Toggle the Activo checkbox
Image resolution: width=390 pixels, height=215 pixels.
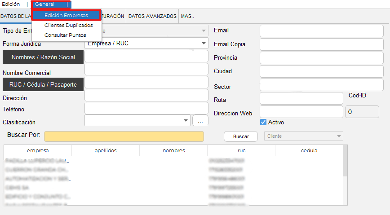pyautogui.click(x=264, y=122)
